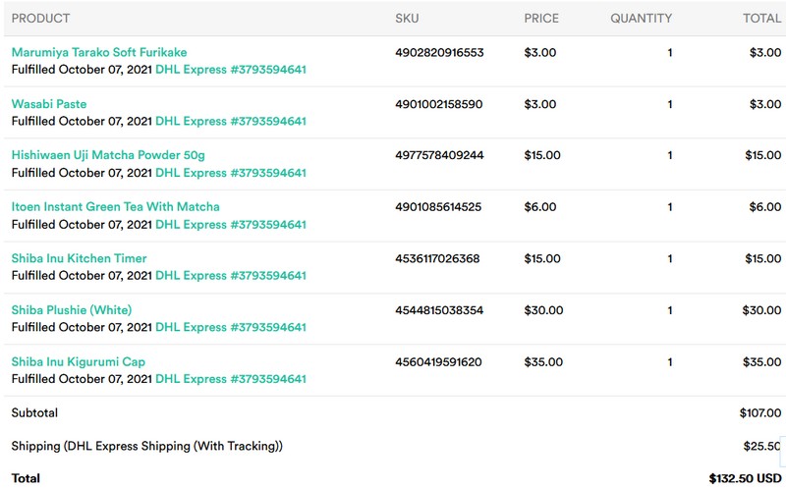
Task: Click the SKU column header
Action: click(x=407, y=19)
